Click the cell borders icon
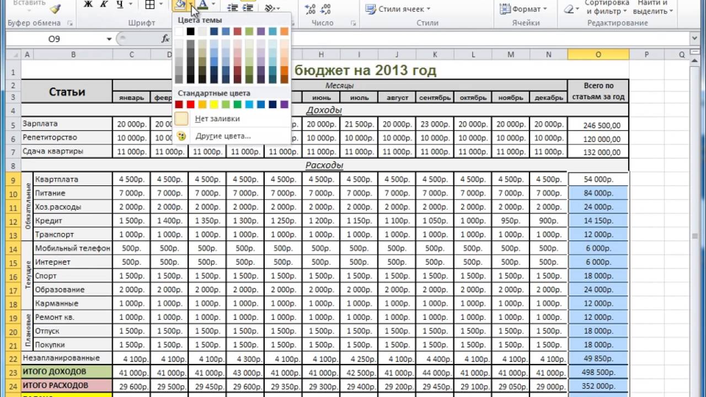This screenshot has width=706, height=397. pyautogui.click(x=150, y=5)
